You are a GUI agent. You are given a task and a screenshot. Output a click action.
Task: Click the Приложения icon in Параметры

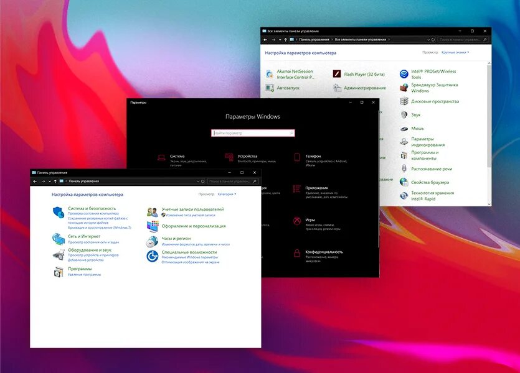point(297,189)
